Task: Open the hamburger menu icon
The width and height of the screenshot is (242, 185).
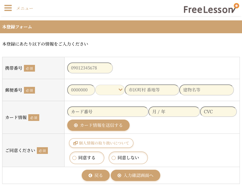Action: [8, 8]
